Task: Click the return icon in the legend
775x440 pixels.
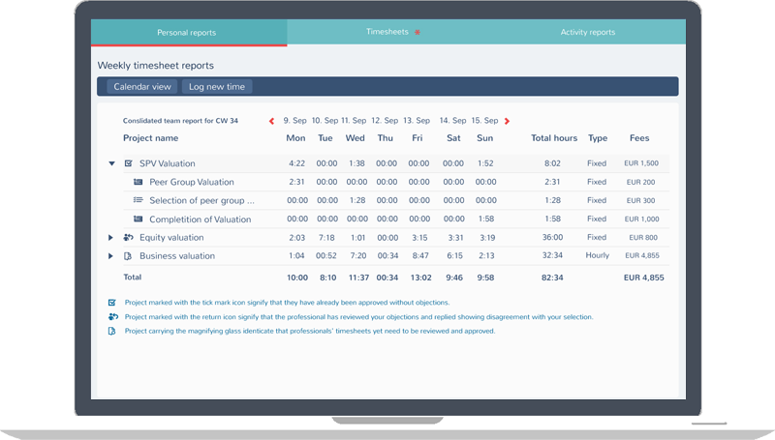Action: coord(112,316)
